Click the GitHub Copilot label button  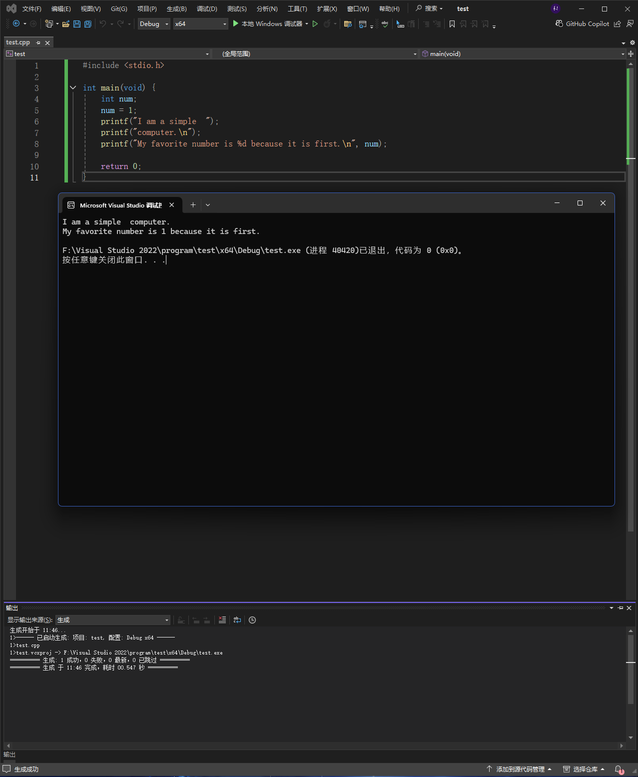[587, 23]
